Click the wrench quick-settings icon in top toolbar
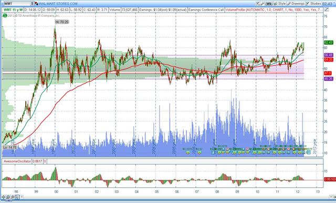Screen dimensions: 336x203 (x=258, y=4)
